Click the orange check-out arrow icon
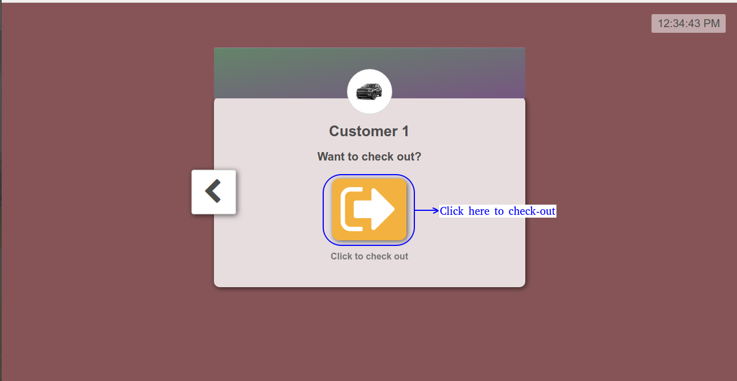Image resolution: width=737 pixels, height=381 pixels. (x=369, y=209)
